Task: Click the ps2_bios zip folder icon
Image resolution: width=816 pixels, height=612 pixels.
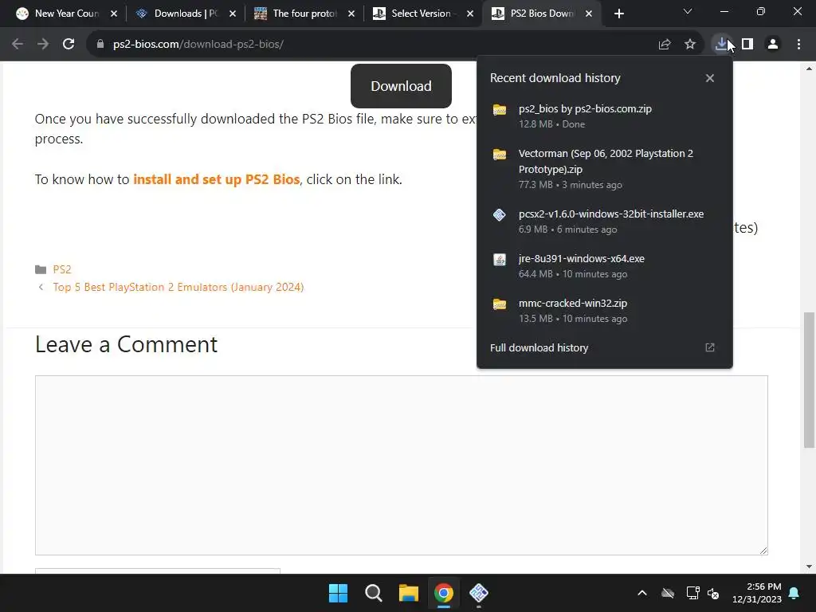Action: tap(500, 109)
